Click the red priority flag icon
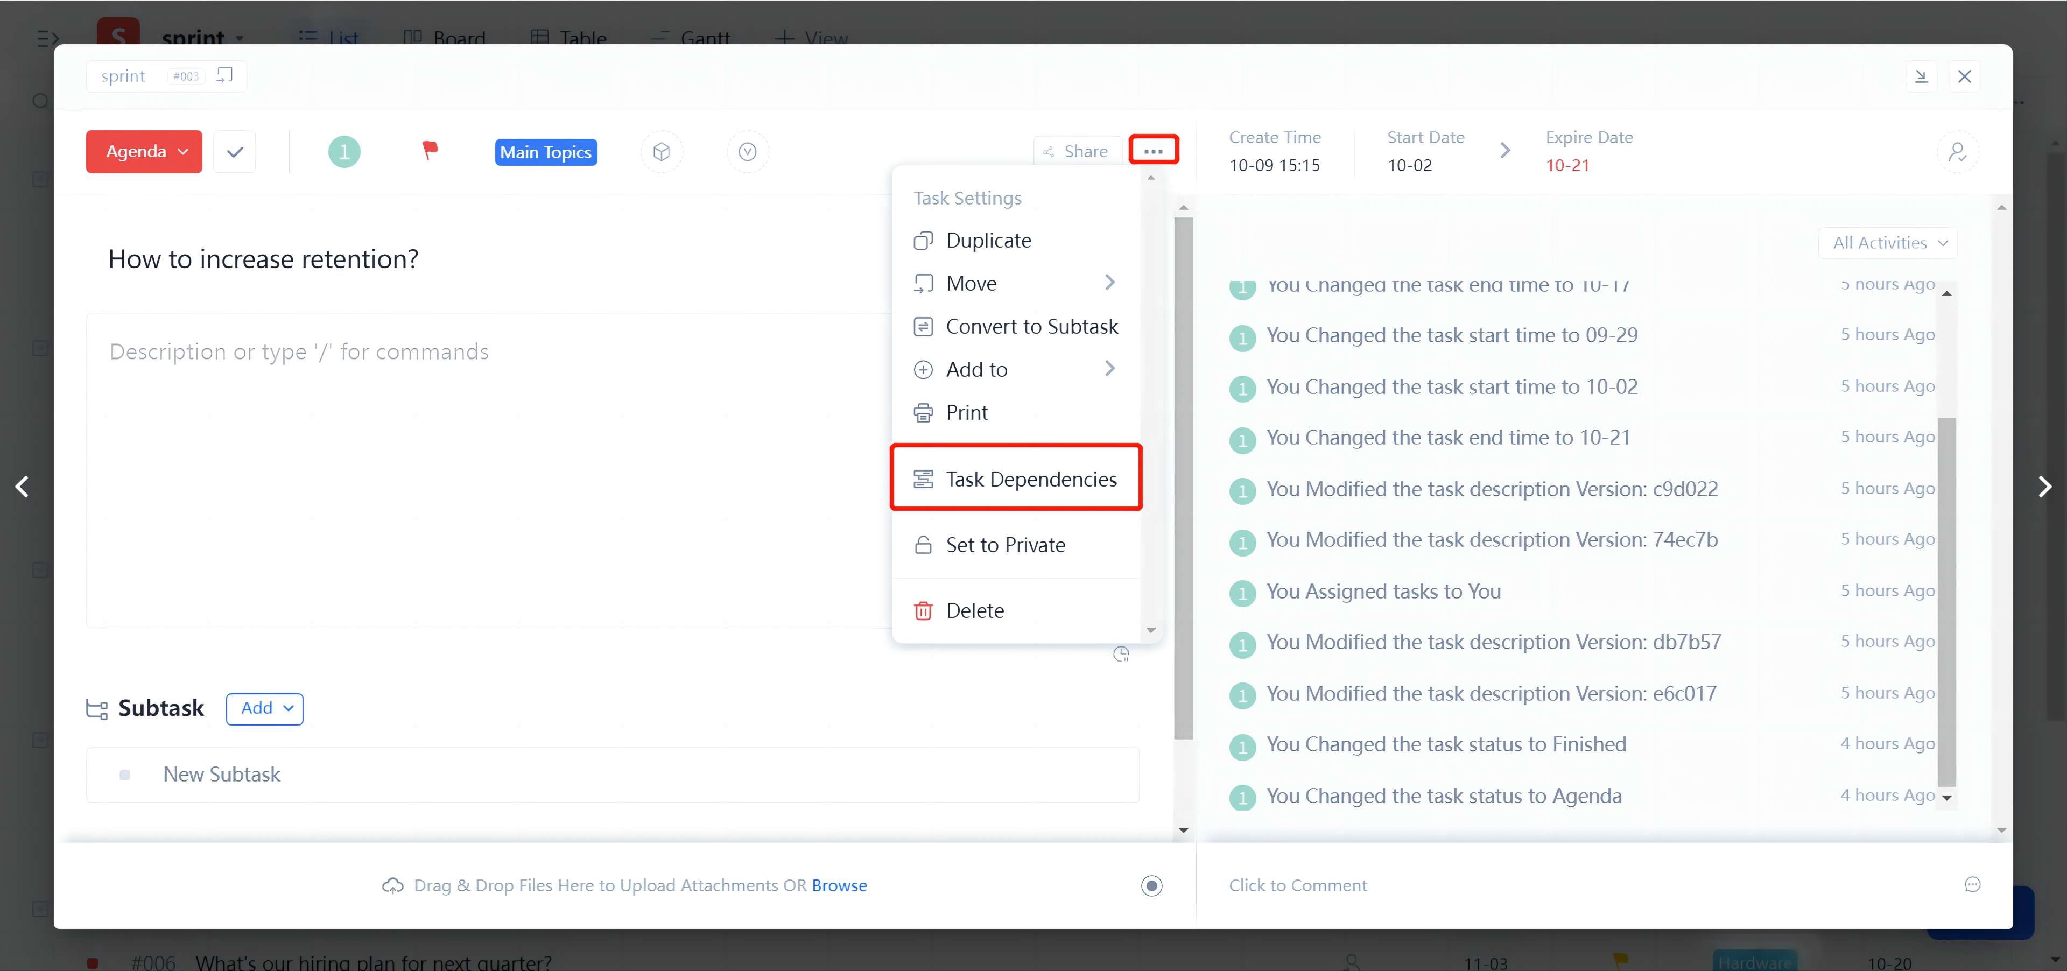 click(430, 150)
